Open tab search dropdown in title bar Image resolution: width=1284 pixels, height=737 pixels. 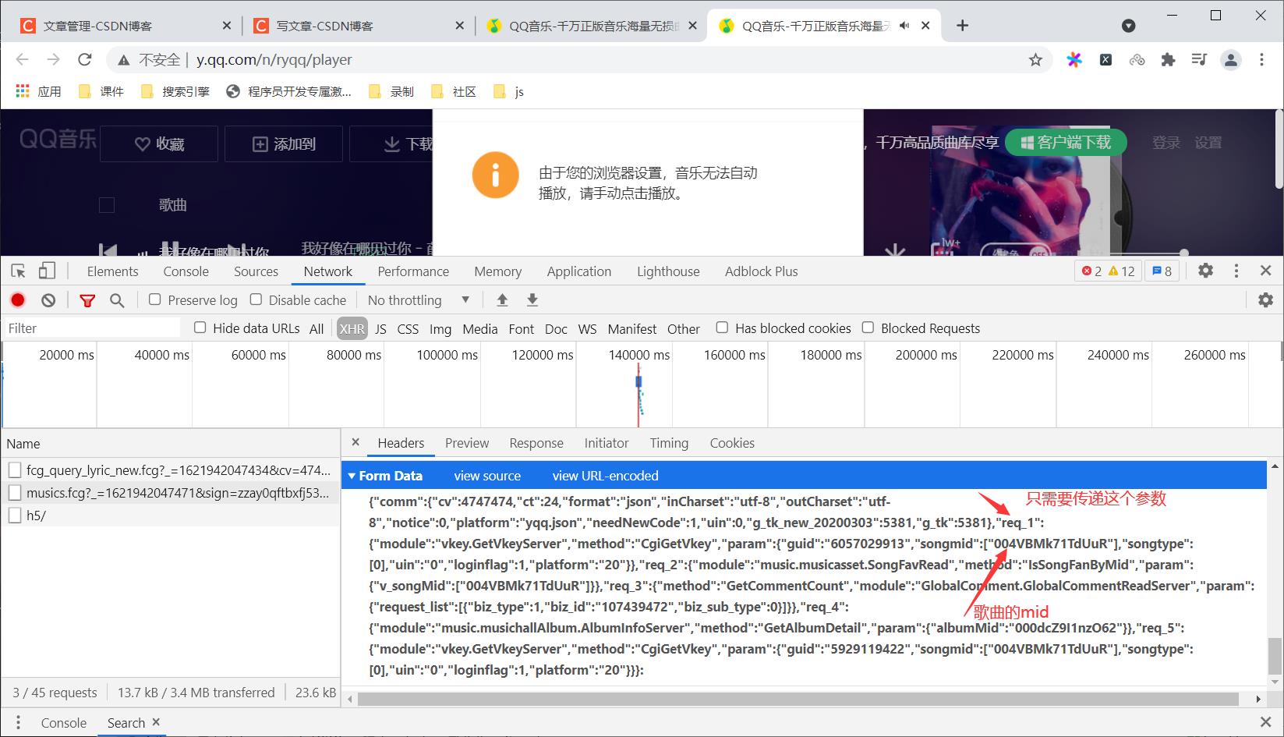pos(1128,26)
